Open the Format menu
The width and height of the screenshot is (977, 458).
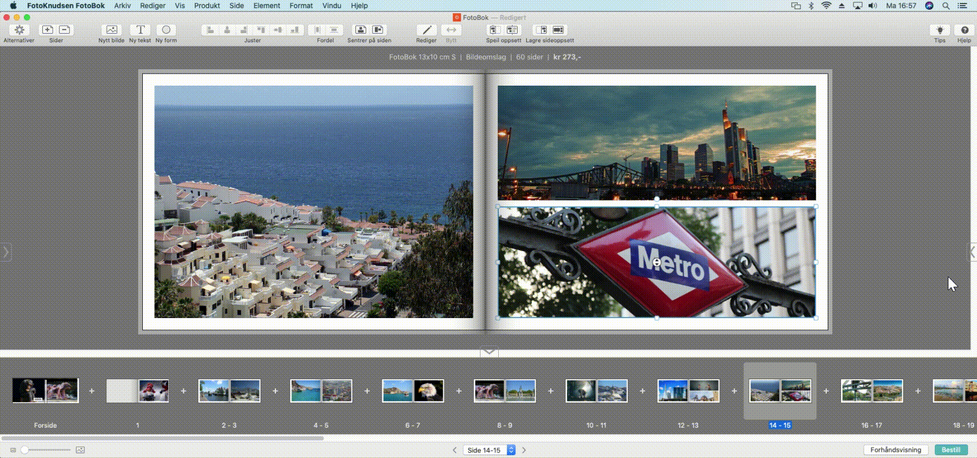[x=301, y=6]
